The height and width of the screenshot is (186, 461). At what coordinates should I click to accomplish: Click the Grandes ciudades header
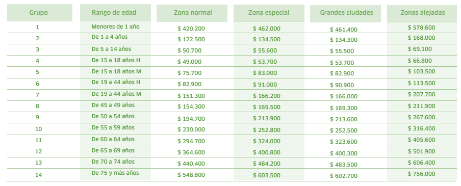point(345,13)
